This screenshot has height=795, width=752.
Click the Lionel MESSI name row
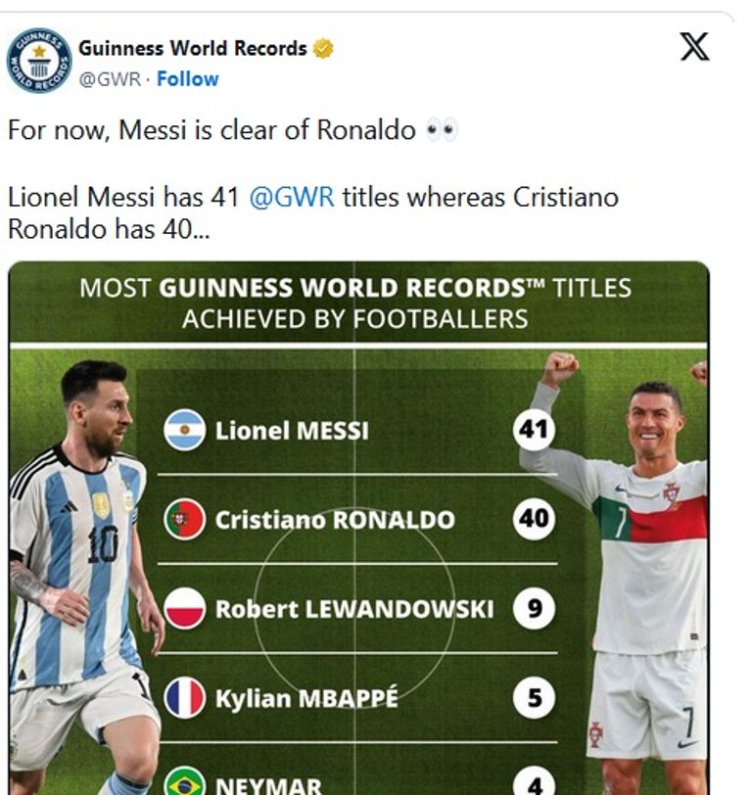(292, 431)
